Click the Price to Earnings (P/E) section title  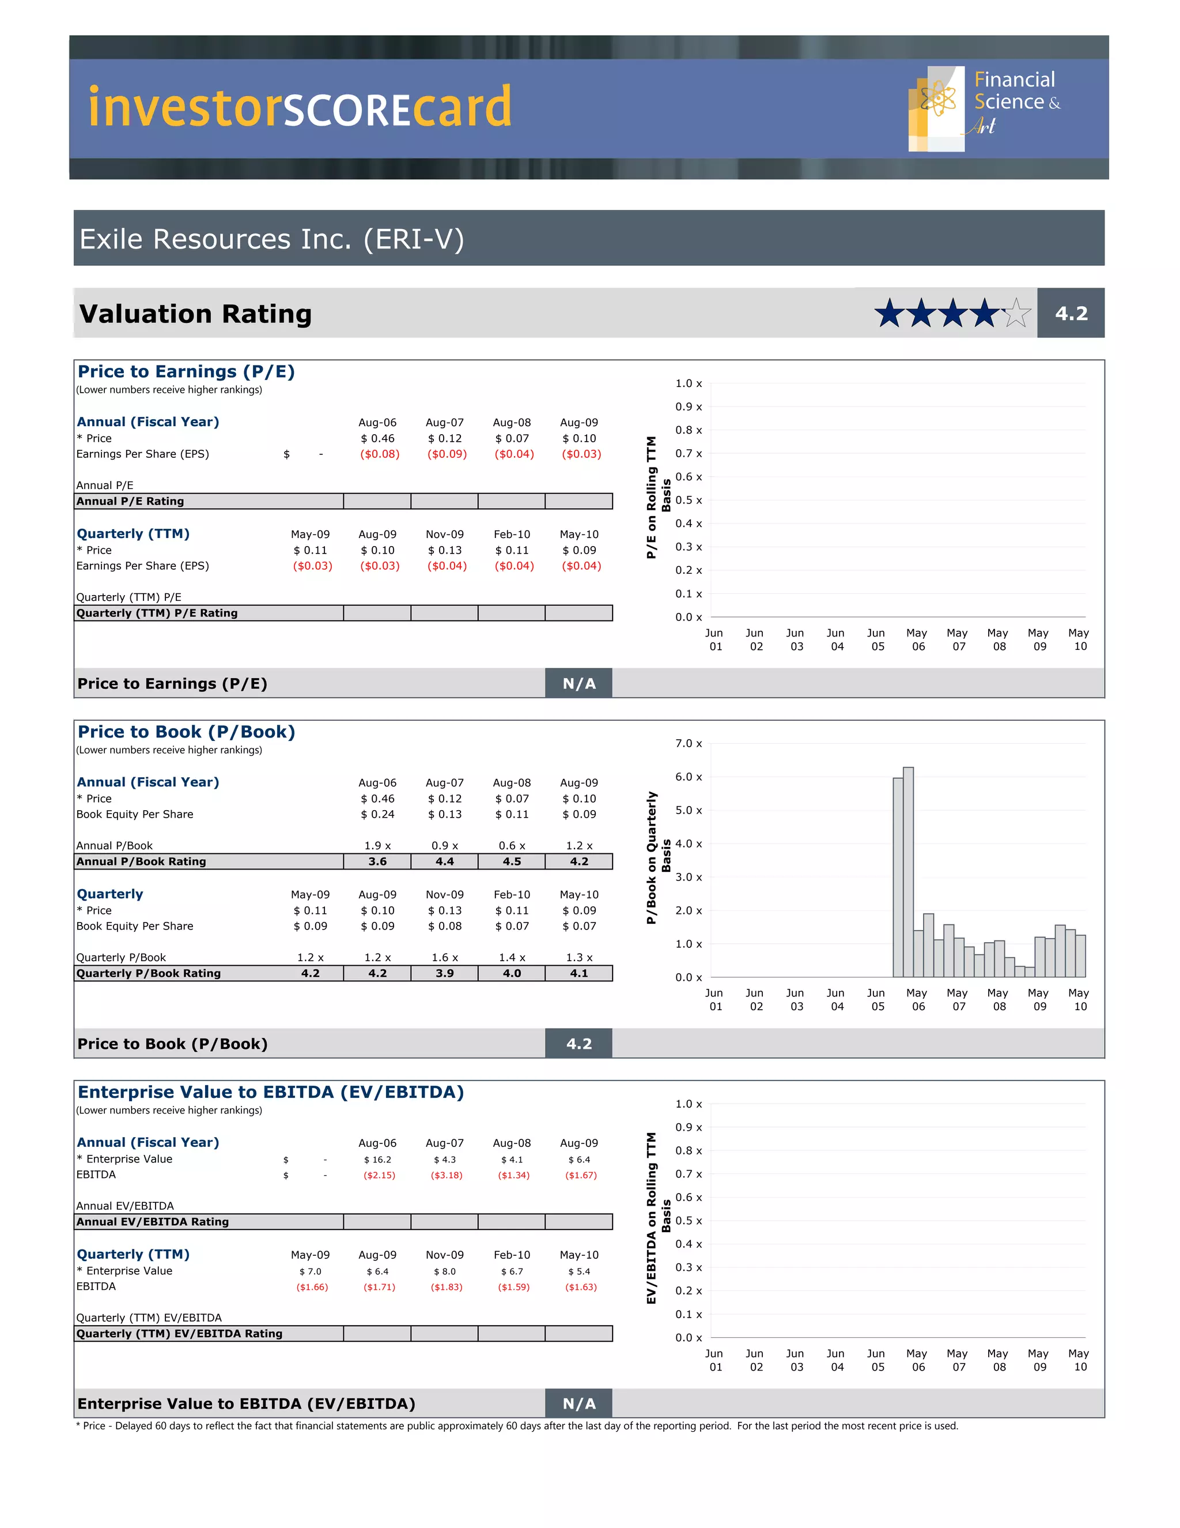point(186,371)
